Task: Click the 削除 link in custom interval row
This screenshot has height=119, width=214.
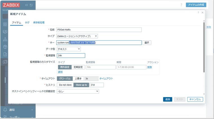Action: [150, 67]
